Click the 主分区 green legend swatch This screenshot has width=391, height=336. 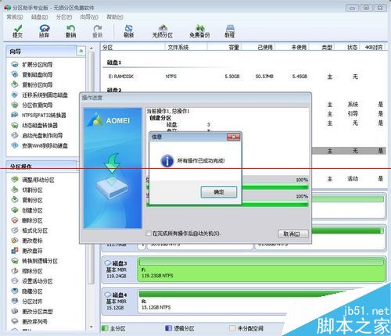coord(105,328)
